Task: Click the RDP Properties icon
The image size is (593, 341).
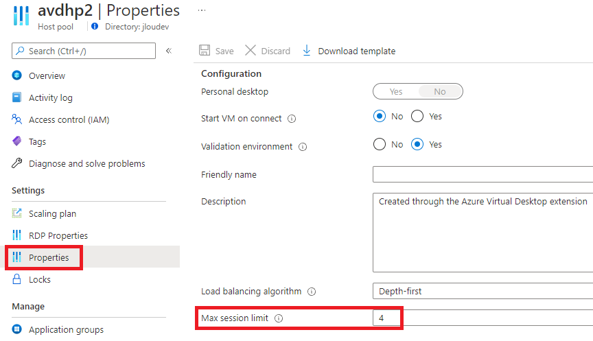Action: pos(16,235)
